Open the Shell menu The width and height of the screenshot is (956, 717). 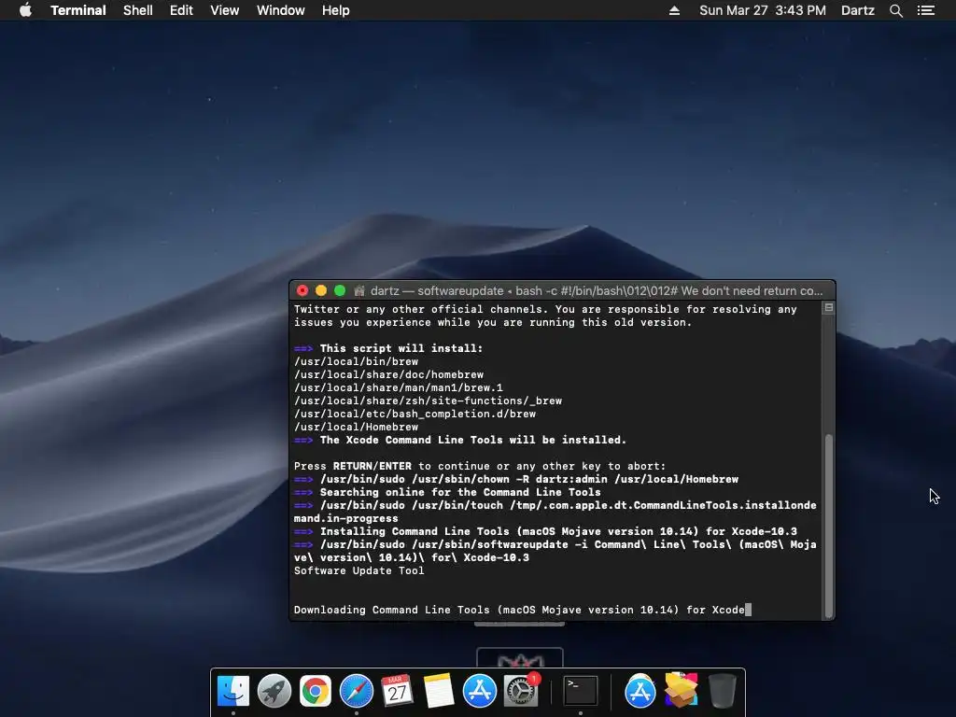(138, 10)
